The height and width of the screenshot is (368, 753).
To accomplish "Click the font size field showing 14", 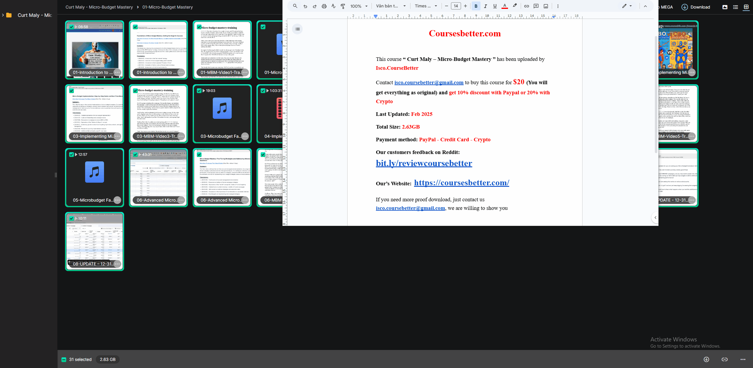I will coord(456,6).
